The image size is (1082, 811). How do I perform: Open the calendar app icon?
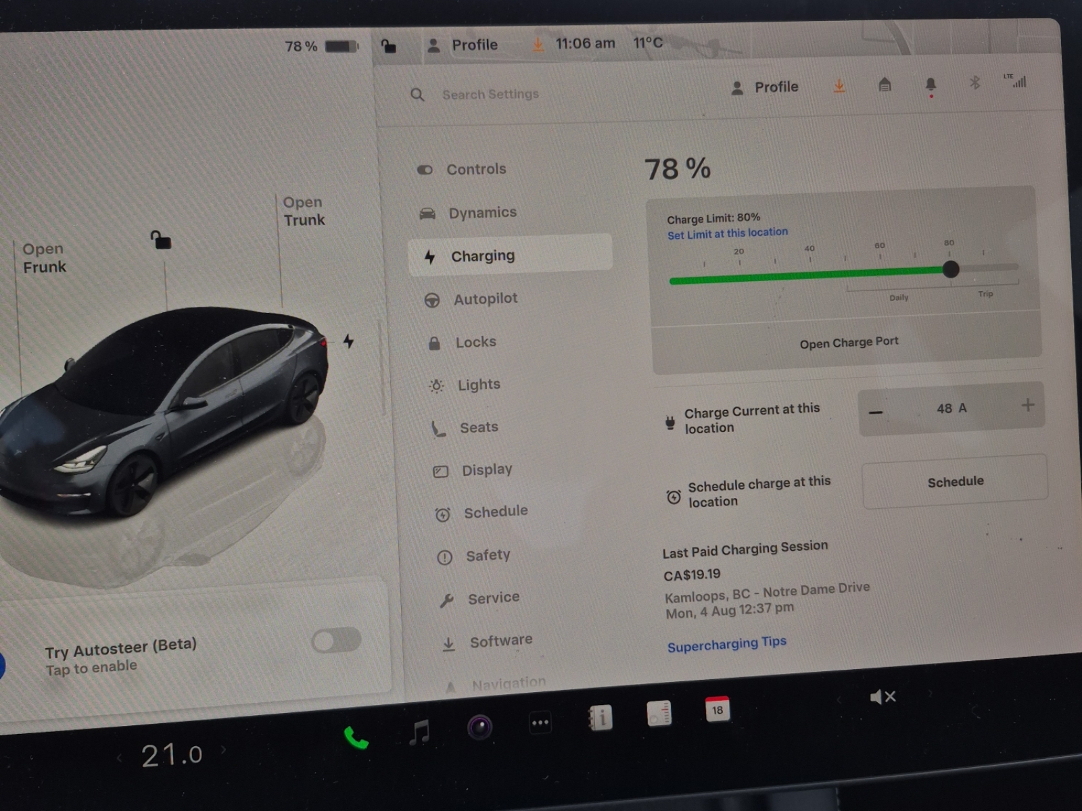pos(717,710)
